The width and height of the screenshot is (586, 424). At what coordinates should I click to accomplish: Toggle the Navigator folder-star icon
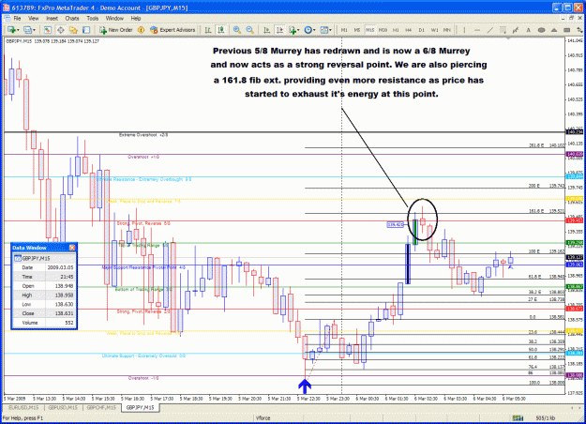point(73,30)
